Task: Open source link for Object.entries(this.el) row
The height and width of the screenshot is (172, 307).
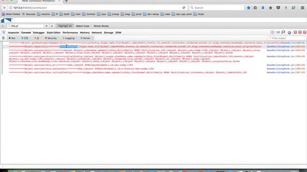Action: click(x=286, y=65)
